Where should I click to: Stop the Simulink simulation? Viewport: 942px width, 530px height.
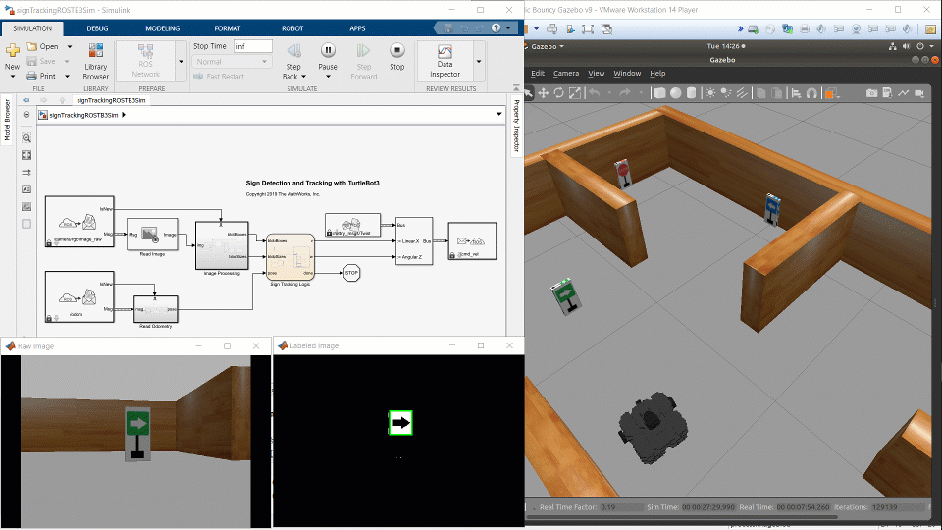(396, 51)
